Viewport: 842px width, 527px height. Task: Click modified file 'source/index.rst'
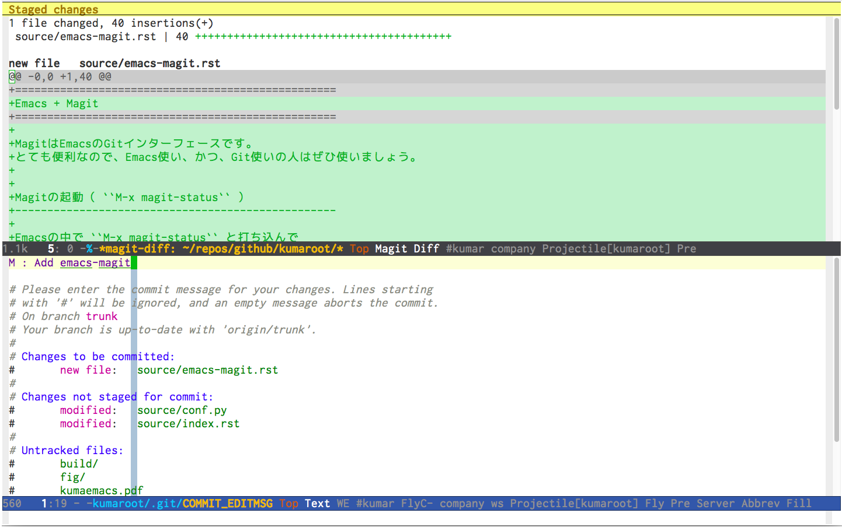click(189, 423)
